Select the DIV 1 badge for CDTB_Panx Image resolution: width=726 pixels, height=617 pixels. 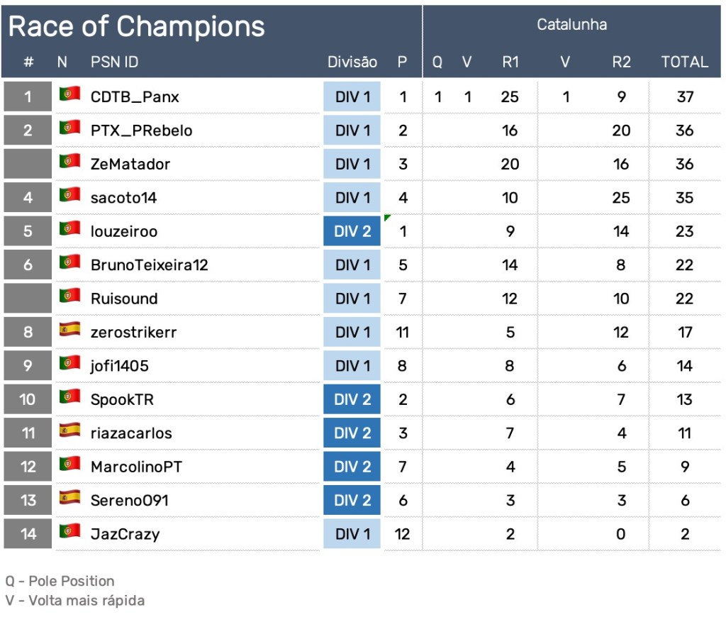352,96
